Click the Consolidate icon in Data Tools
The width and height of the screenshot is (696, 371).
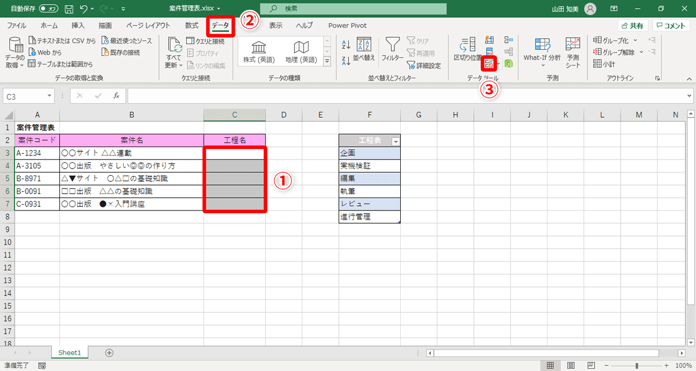click(509, 40)
